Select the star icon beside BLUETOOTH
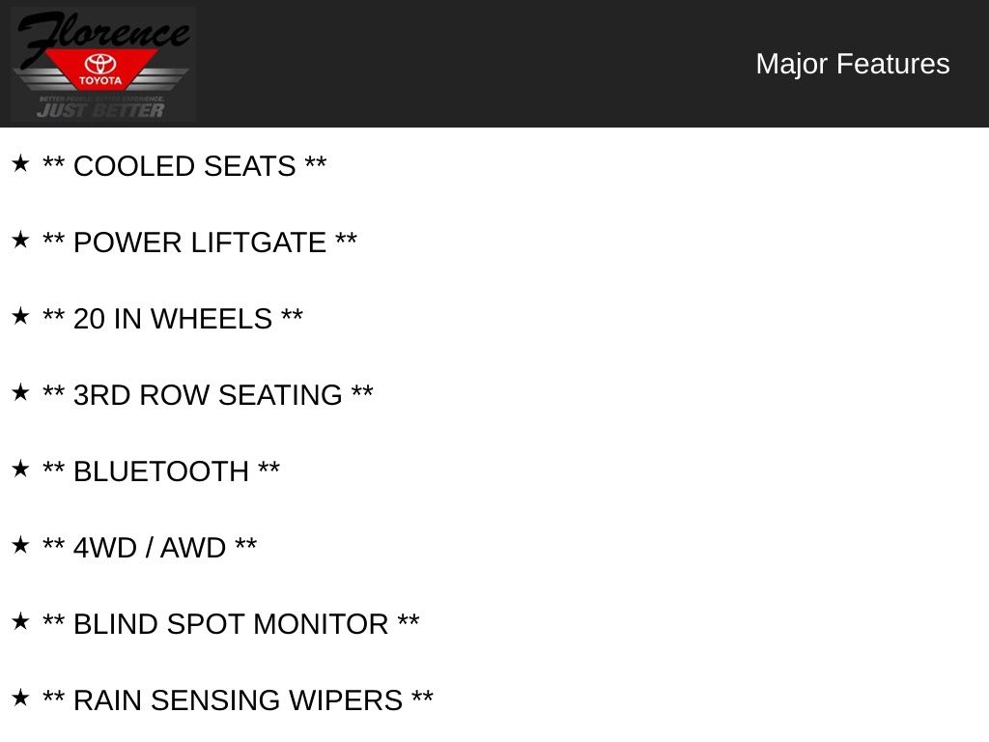 coord(20,469)
